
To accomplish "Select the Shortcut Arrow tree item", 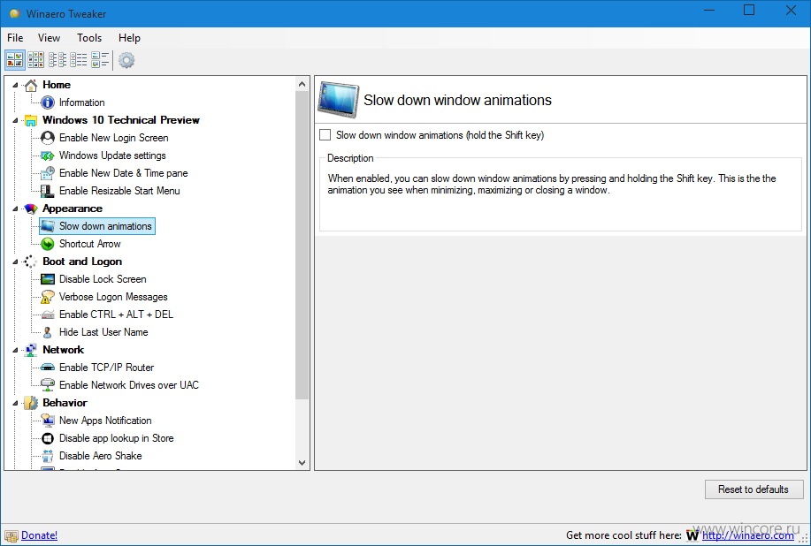I will 89,244.
